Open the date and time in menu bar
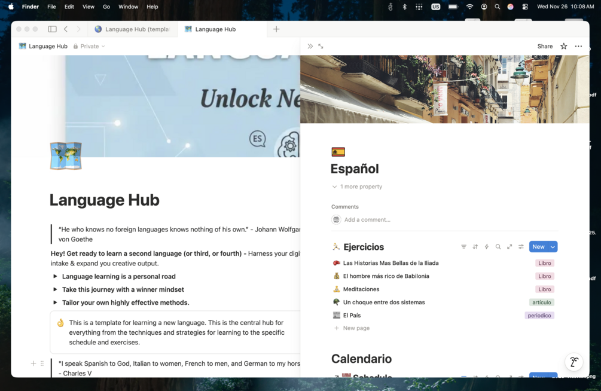The width and height of the screenshot is (601, 391). [565, 7]
